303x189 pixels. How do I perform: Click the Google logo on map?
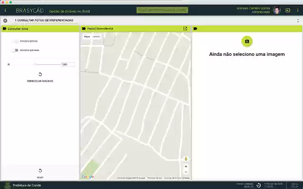pyautogui.click(x=88, y=176)
